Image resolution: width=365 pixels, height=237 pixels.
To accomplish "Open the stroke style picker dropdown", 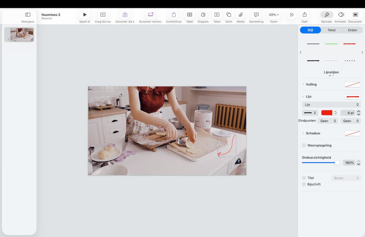I will [310, 113].
